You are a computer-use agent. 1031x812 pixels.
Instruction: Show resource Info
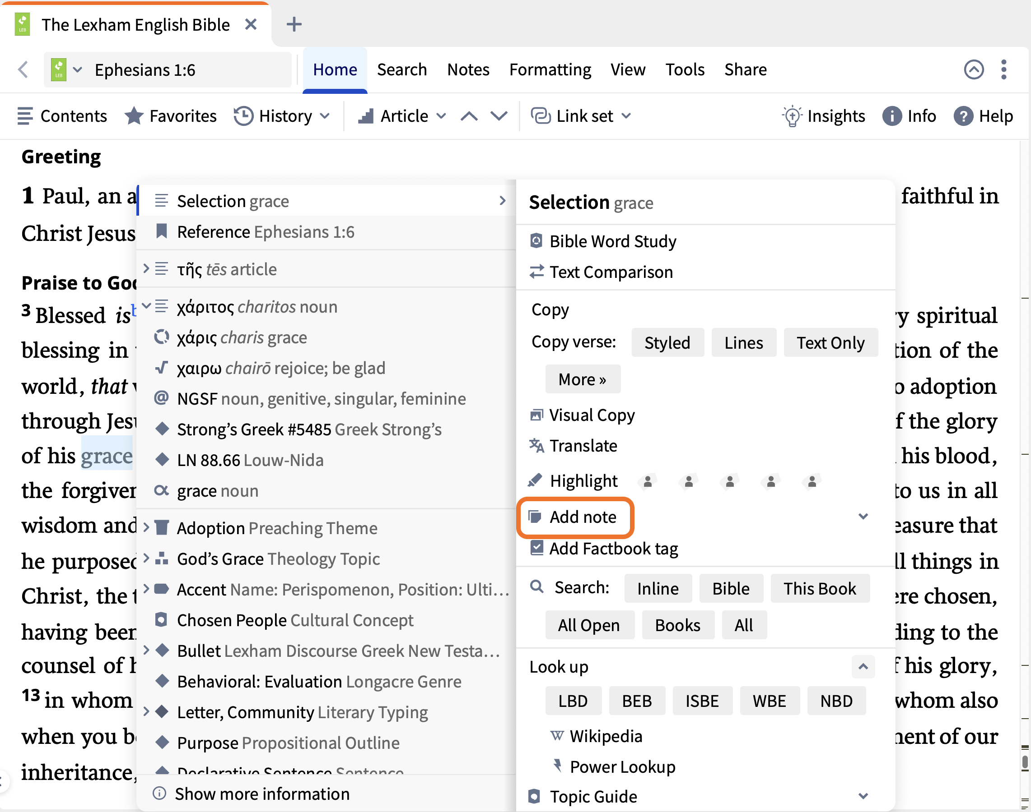pyautogui.click(x=909, y=116)
